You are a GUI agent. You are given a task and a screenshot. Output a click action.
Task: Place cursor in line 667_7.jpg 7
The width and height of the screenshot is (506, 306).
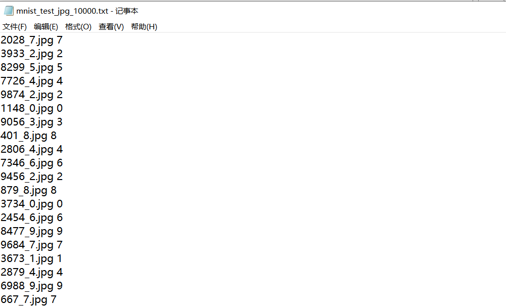pos(28,300)
